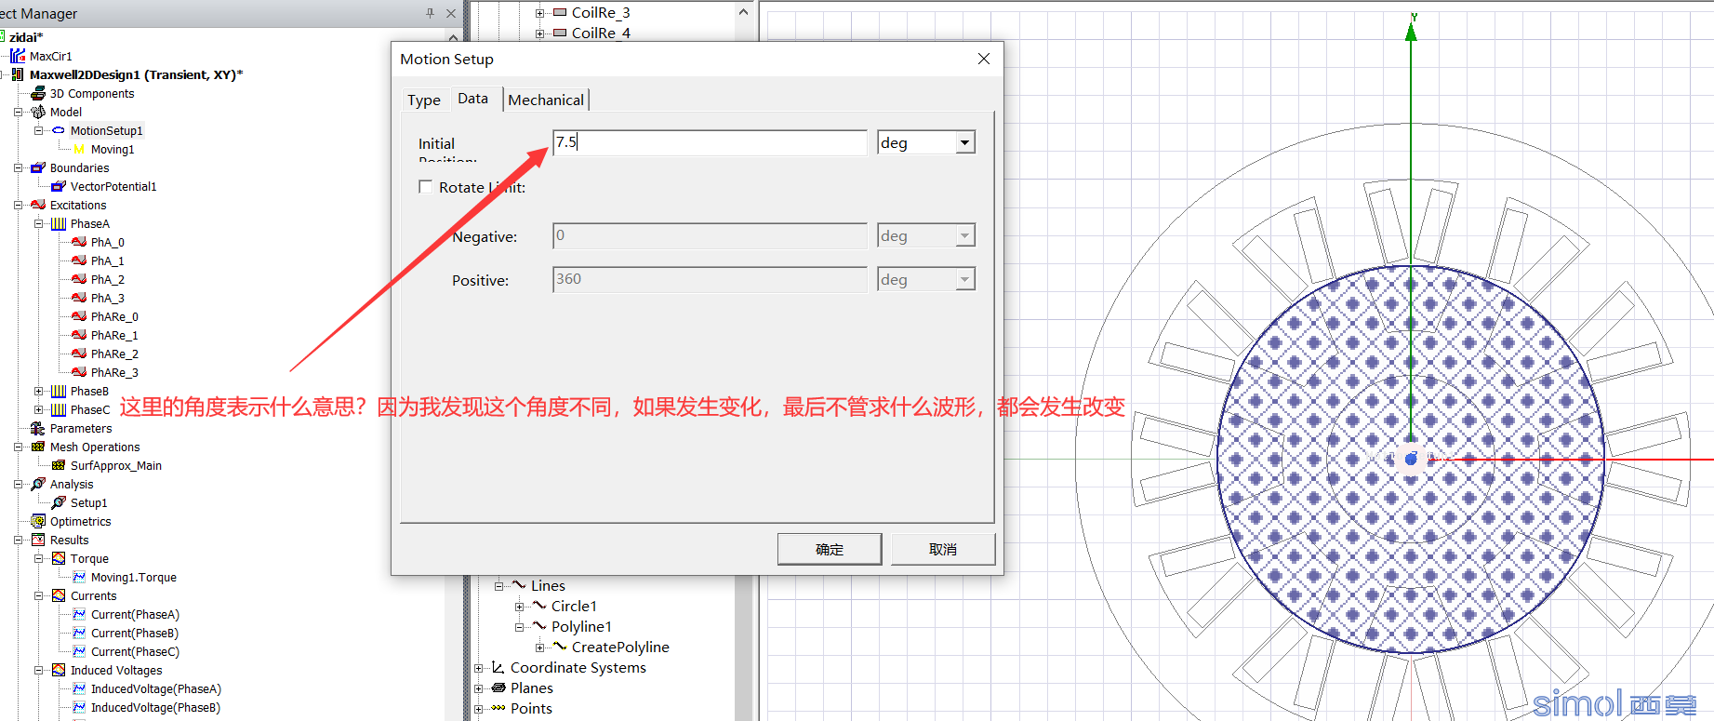1714x721 pixels.
Task: Collapse the Mesh Operations node
Action: pos(18,447)
